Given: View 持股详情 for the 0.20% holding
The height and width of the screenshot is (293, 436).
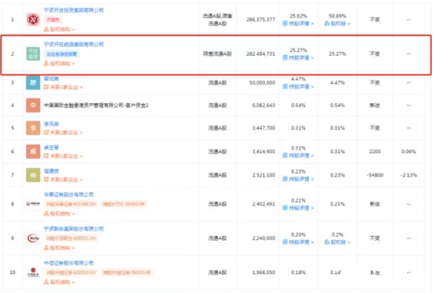Looking at the screenshot, I should click(x=298, y=242).
